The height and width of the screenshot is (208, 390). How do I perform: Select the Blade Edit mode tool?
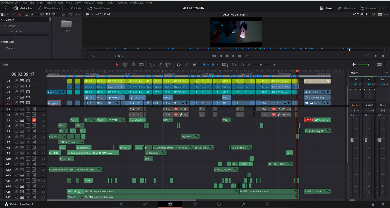(141, 65)
